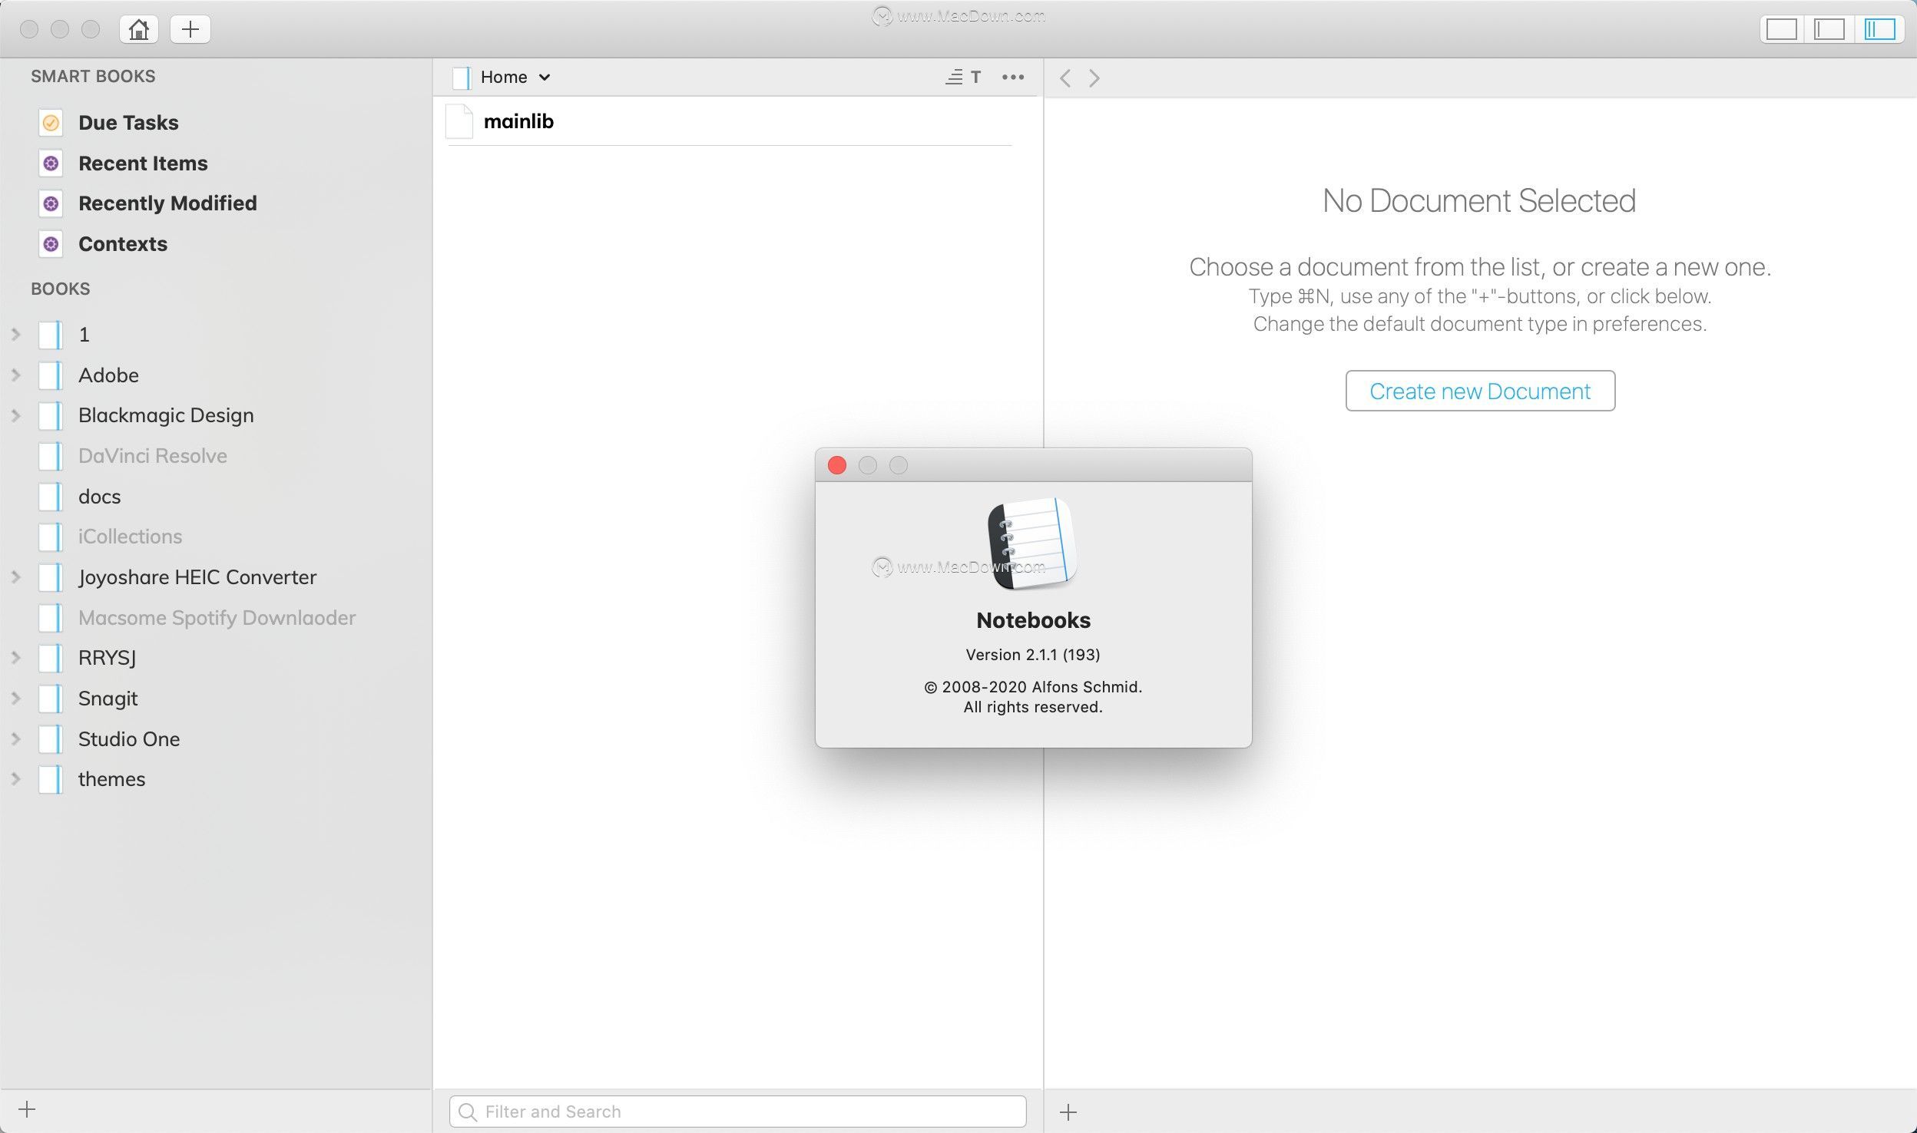Select the RRYSJ book
1917x1133 pixels.
point(108,658)
